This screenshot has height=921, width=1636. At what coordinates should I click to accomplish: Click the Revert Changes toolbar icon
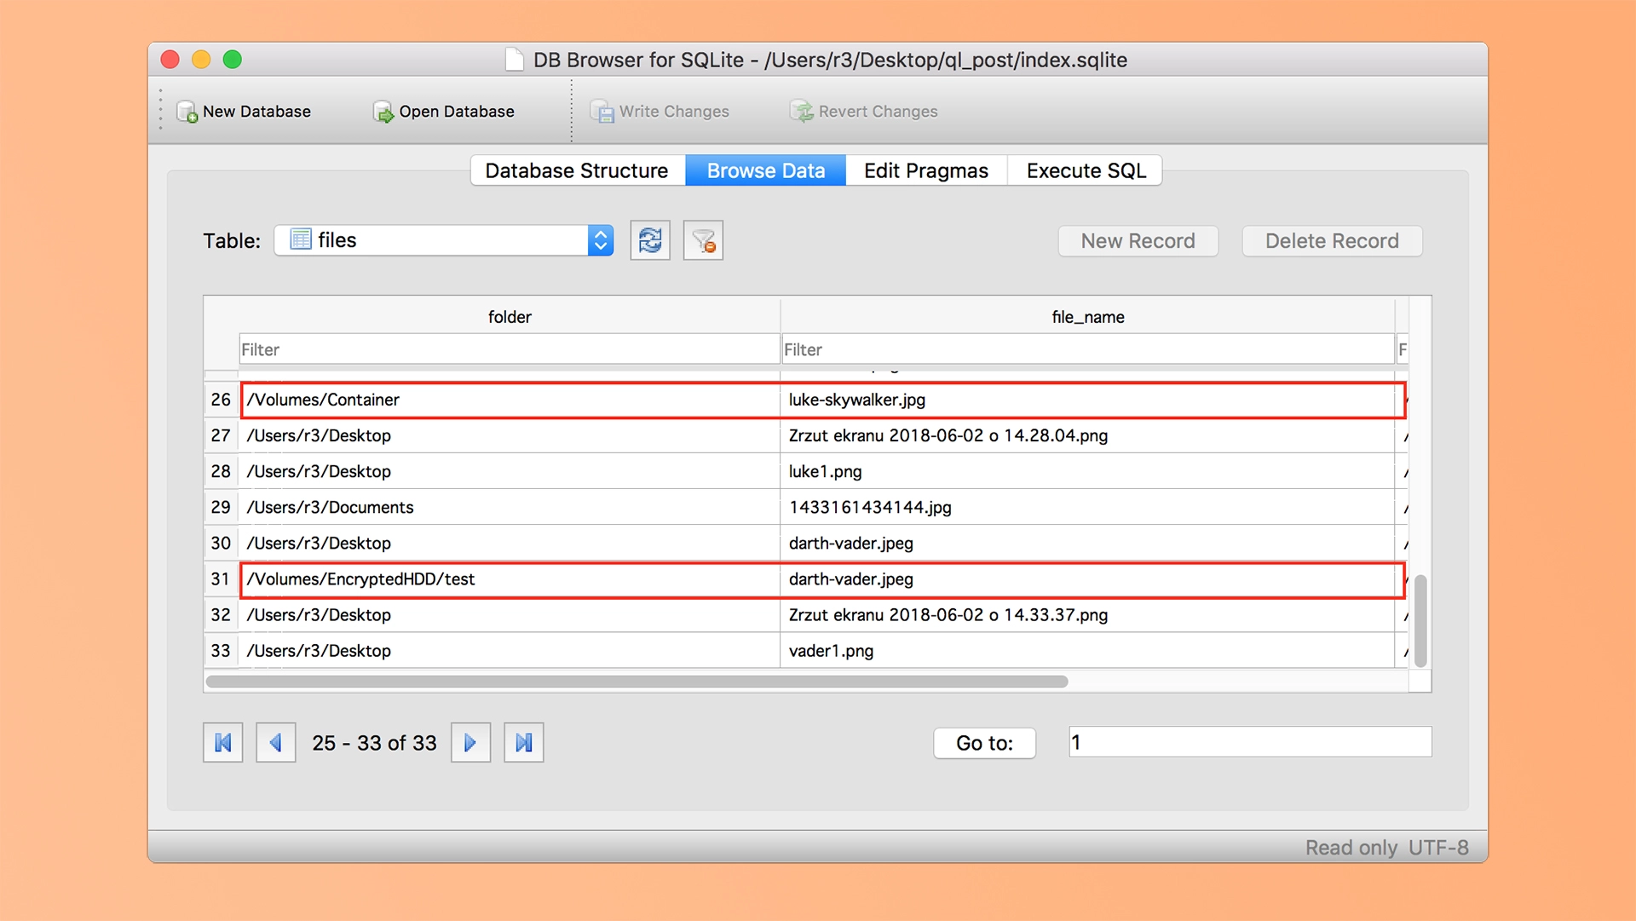(x=801, y=112)
